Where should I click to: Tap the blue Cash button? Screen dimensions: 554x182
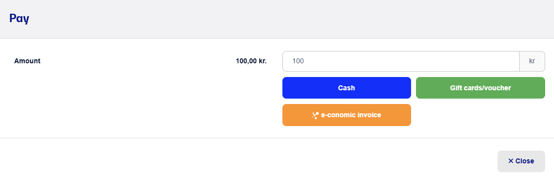pos(346,88)
